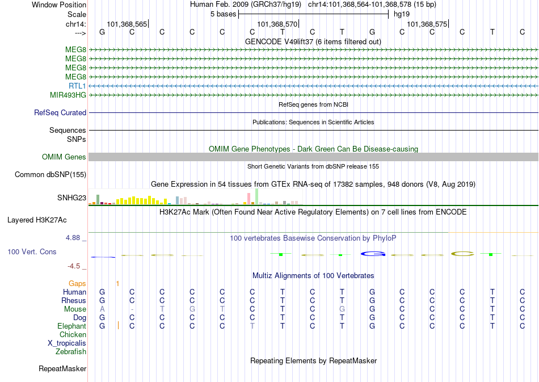The image size is (539, 382).
Task: Open Gene Expression in 54 tissues title
Action: pos(313,184)
